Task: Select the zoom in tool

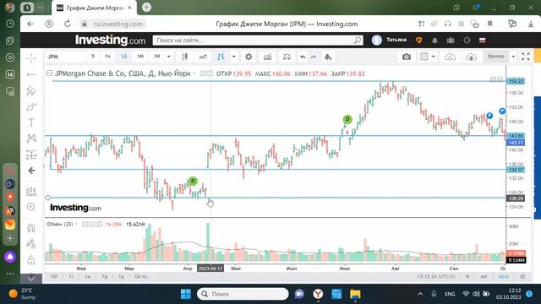Action: click(x=31, y=207)
